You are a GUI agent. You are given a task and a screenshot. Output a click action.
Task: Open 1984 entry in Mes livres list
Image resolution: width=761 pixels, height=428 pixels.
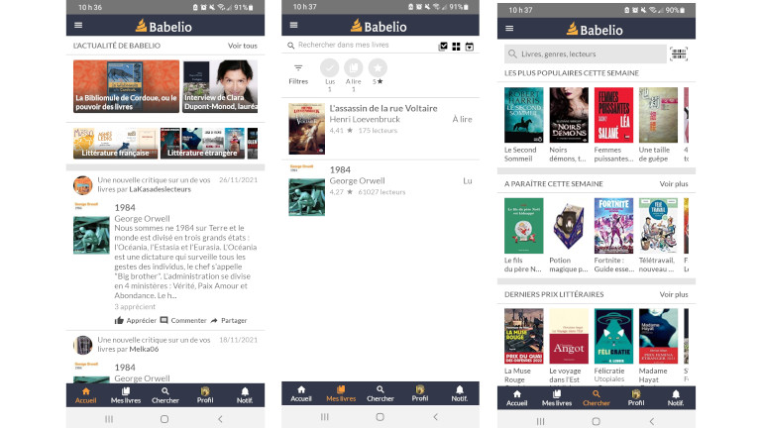[x=380, y=190]
